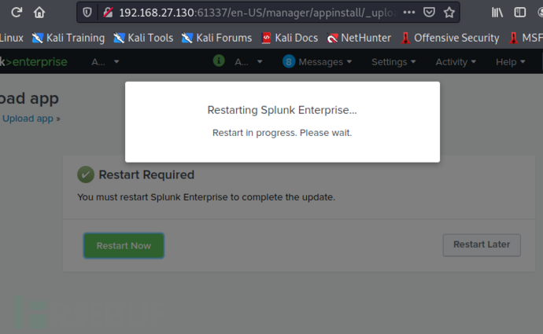Viewport: 543px width, 334px height.
Task: Bookmark this page with the star
Action: [x=449, y=13]
